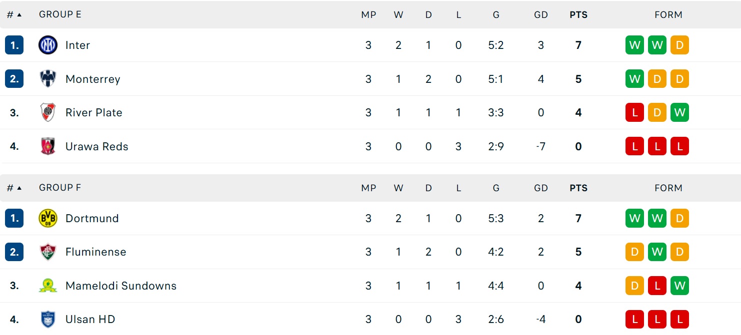Click Ulsan HD's last L form badge

(679, 319)
